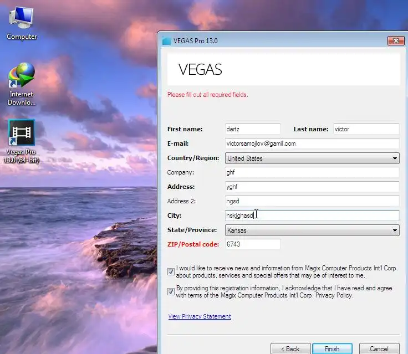Viewport: 408px width, 354px height.
Task: Click the VEGAS logo heading
Action: pyautogui.click(x=200, y=69)
